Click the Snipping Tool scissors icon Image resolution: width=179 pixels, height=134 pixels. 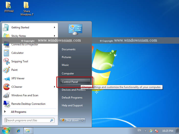point(6,61)
